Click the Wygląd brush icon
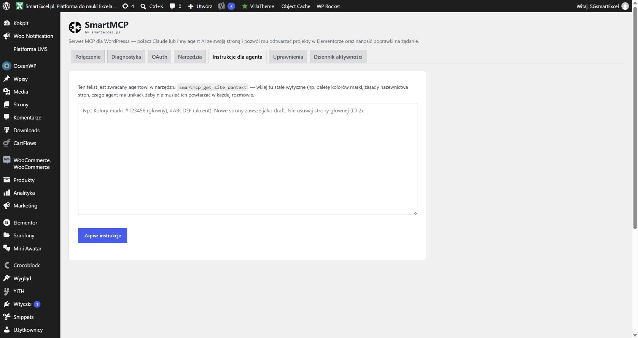 (x=6, y=278)
